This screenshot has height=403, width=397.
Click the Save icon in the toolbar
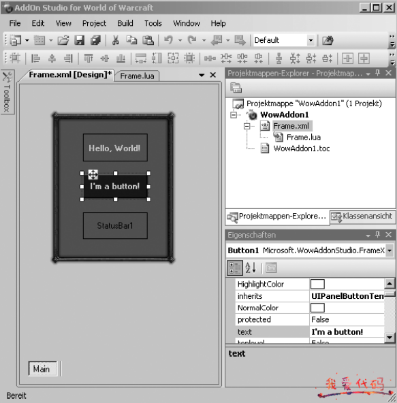pos(79,40)
